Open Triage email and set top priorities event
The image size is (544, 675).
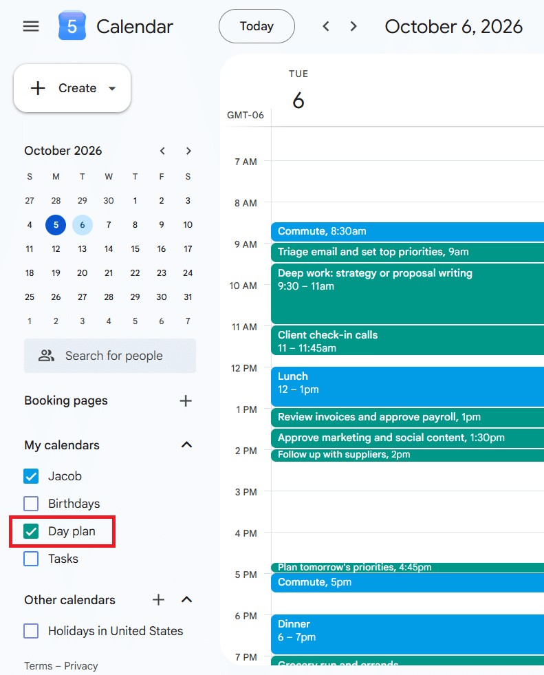(x=407, y=253)
